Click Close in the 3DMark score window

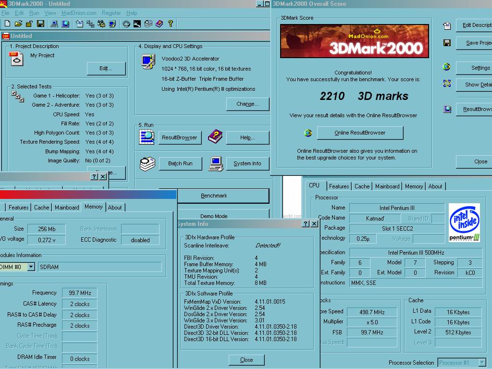pos(475,161)
